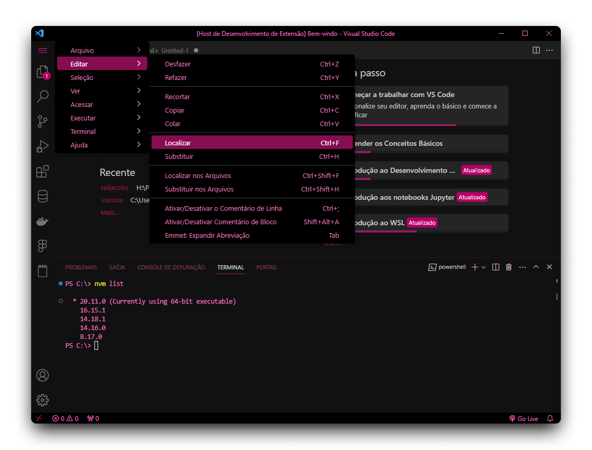Start Go Live server from the status bar
This screenshot has height=450, width=592.
(x=524, y=418)
